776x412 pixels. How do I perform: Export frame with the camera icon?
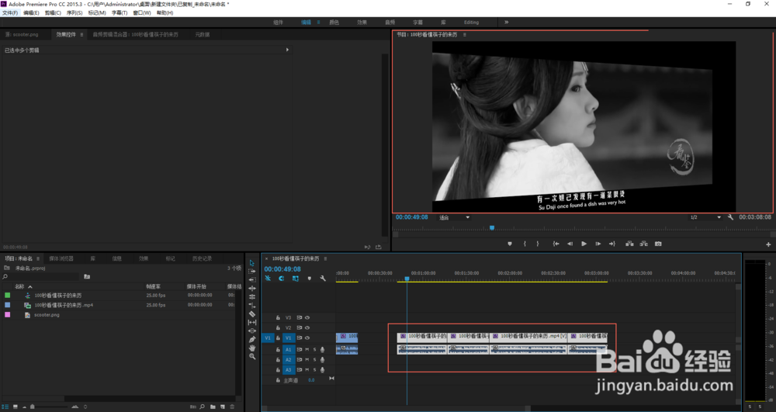point(658,244)
